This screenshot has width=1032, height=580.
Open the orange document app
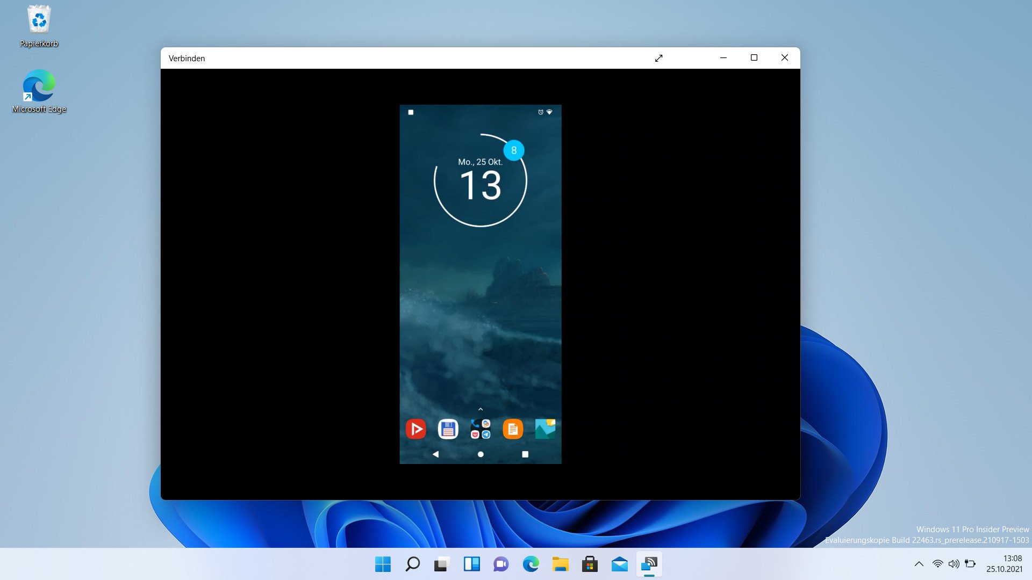coord(512,428)
